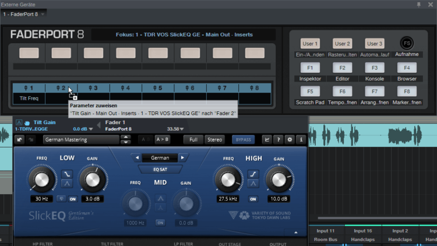Select the MID band lower shape icon
This screenshot has width=437, height=246.
point(160,208)
